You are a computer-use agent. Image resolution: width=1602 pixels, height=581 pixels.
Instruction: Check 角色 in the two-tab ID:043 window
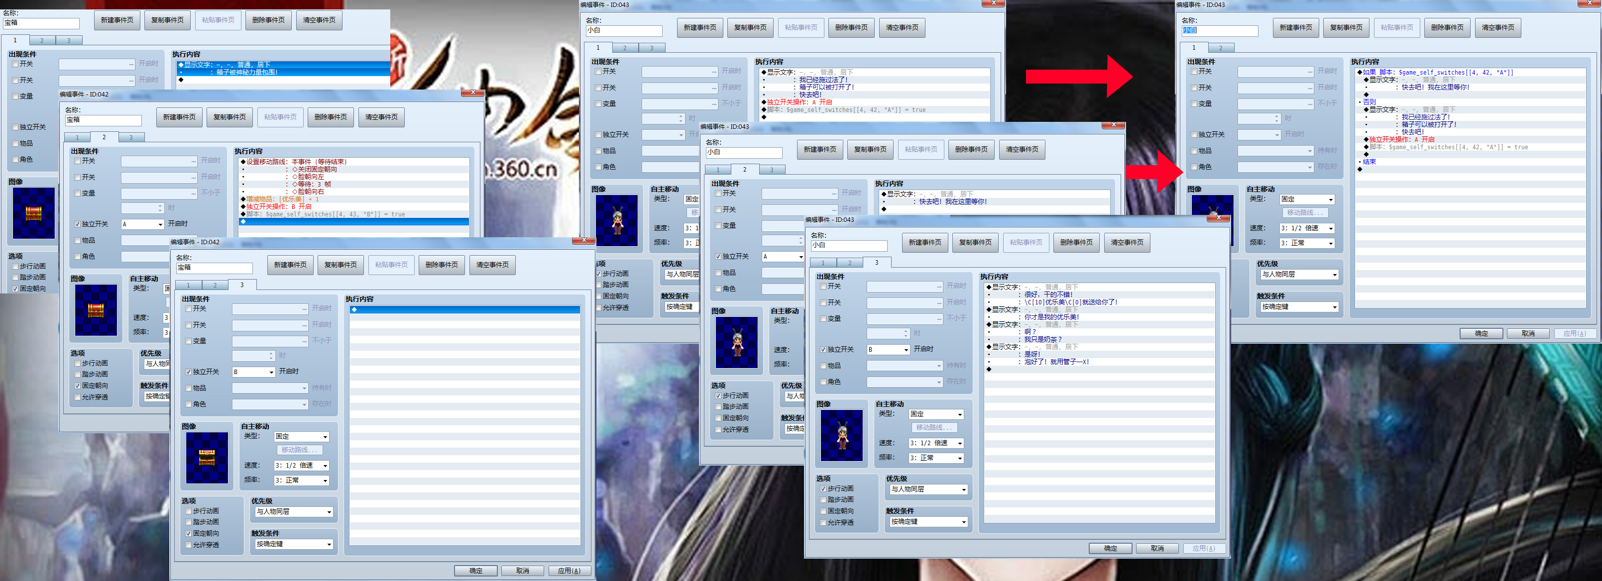(1194, 167)
